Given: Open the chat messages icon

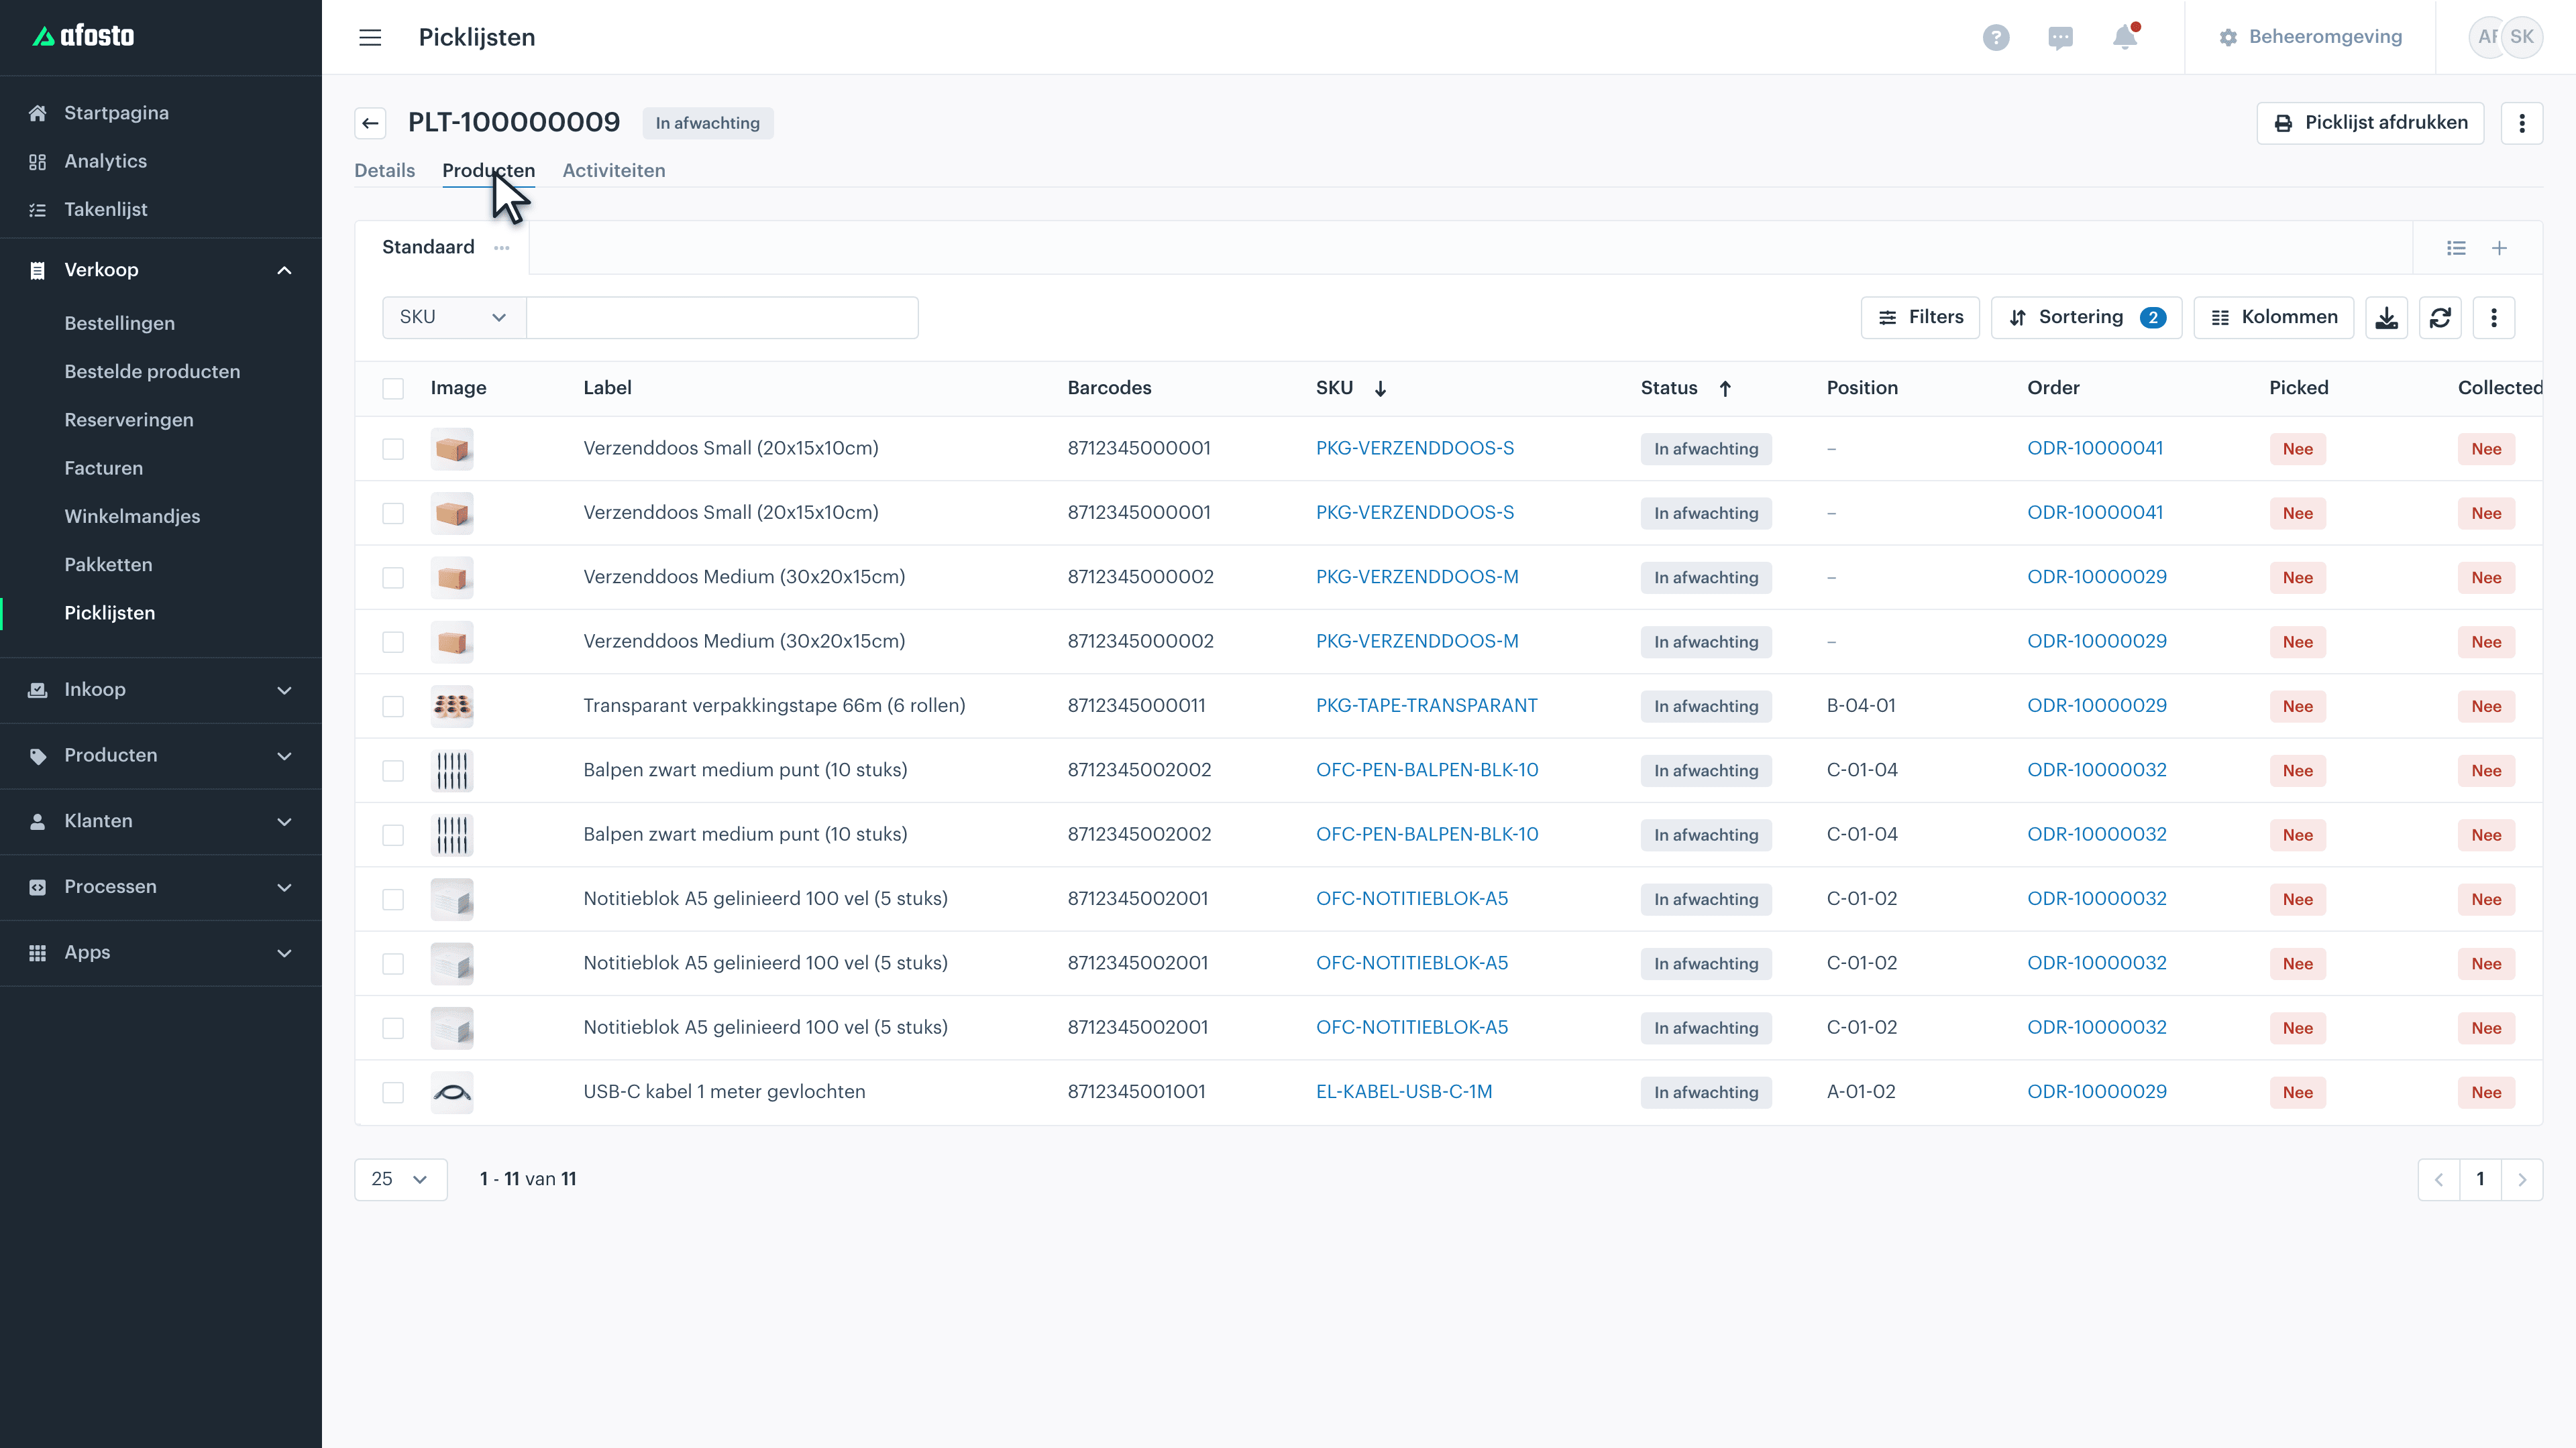Looking at the screenshot, I should [2060, 37].
